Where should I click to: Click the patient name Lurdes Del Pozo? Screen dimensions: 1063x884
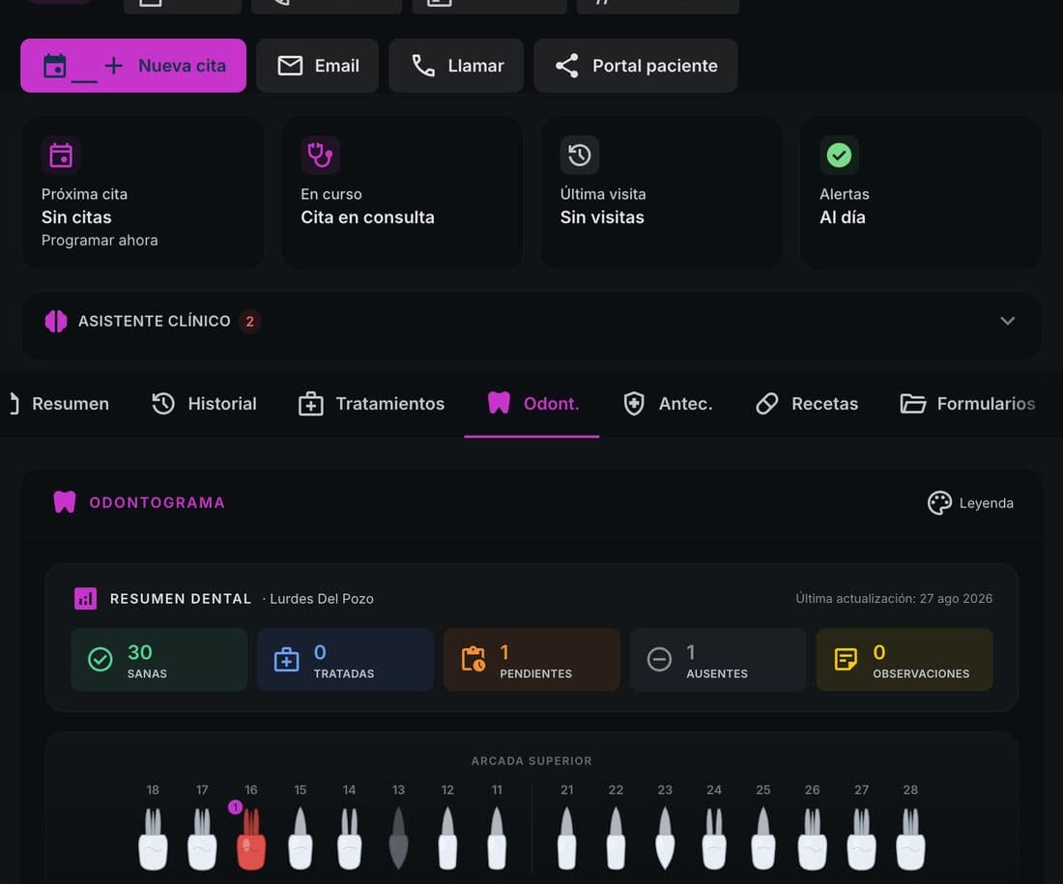322,599
